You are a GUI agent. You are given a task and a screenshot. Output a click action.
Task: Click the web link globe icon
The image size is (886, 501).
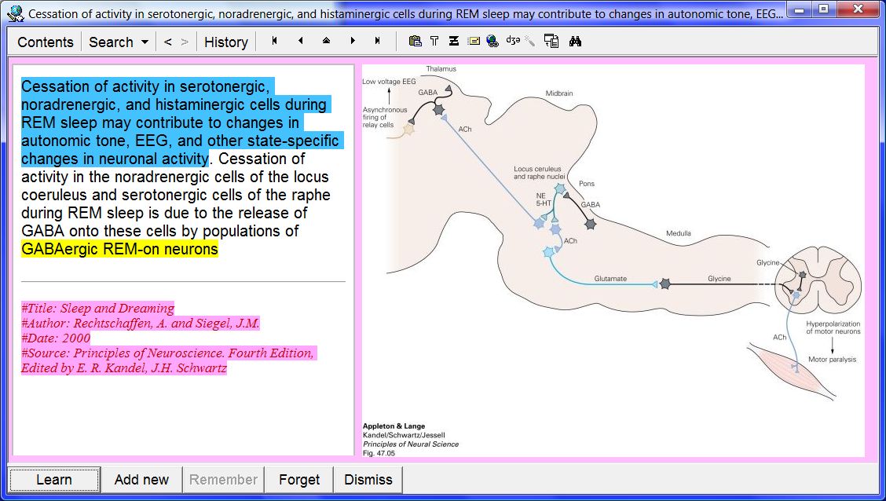tap(492, 42)
